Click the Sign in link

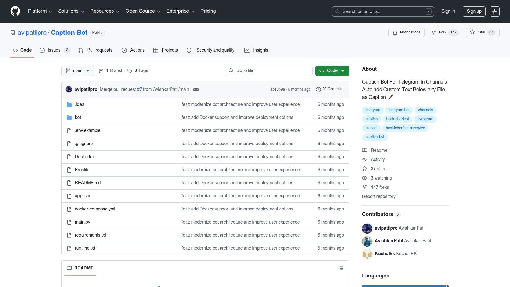pos(448,11)
